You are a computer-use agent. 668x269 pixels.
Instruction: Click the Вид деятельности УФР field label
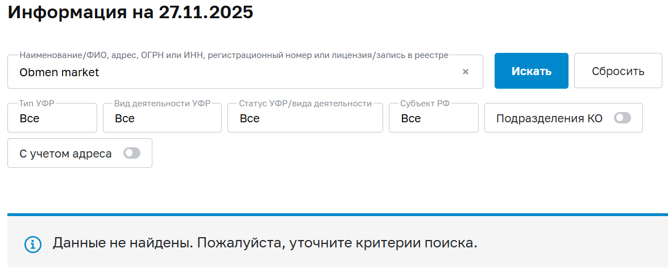[x=162, y=104]
